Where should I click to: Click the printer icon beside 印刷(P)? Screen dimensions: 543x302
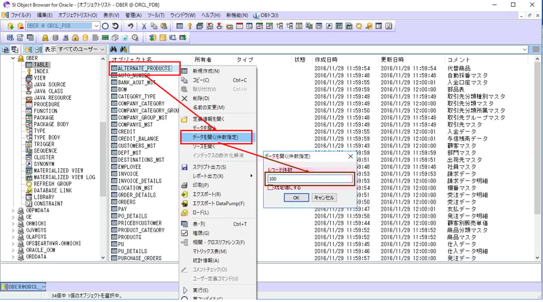pyautogui.click(x=185, y=185)
